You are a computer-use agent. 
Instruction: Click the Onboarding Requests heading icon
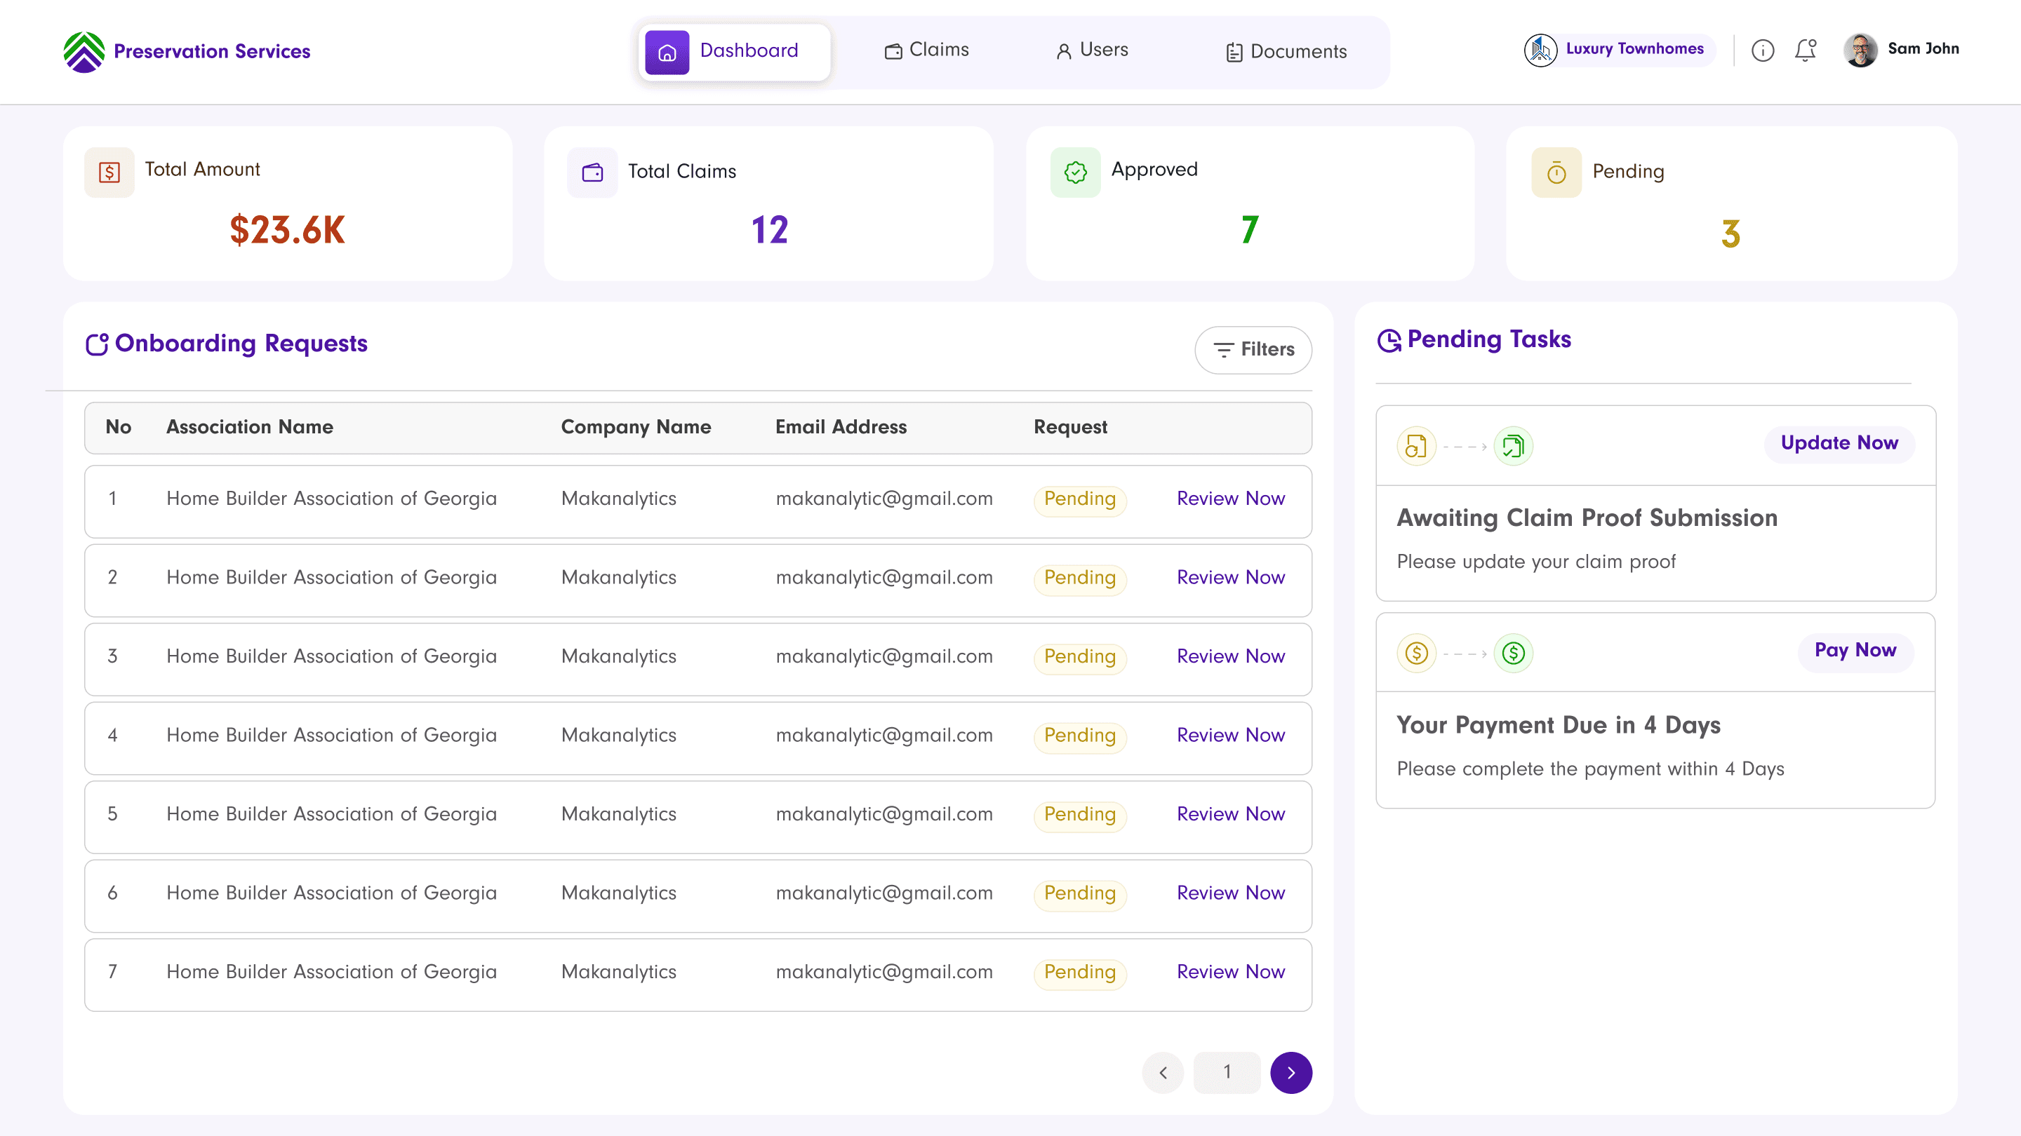point(97,344)
